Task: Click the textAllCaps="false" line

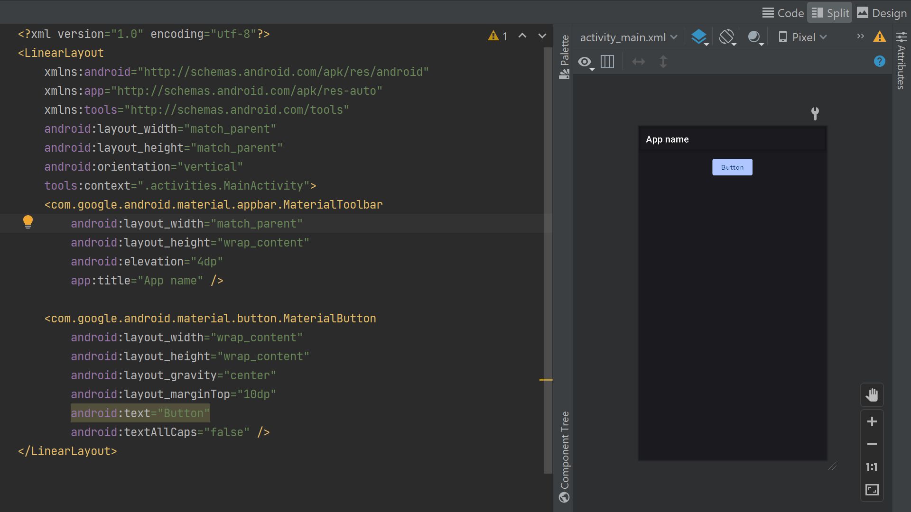Action: click(170, 432)
